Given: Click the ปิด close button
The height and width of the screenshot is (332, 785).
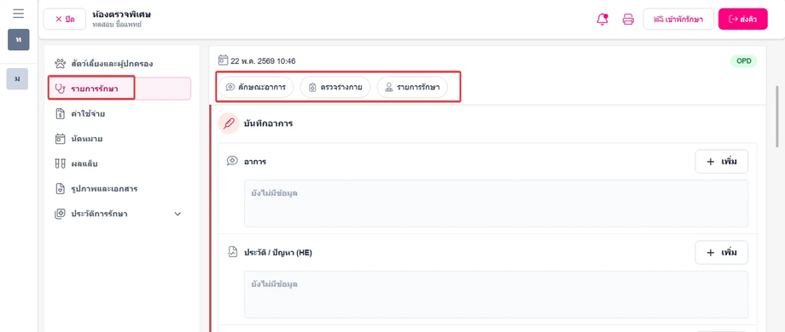Looking at the screenshot, I should click(x=65, y=19).
